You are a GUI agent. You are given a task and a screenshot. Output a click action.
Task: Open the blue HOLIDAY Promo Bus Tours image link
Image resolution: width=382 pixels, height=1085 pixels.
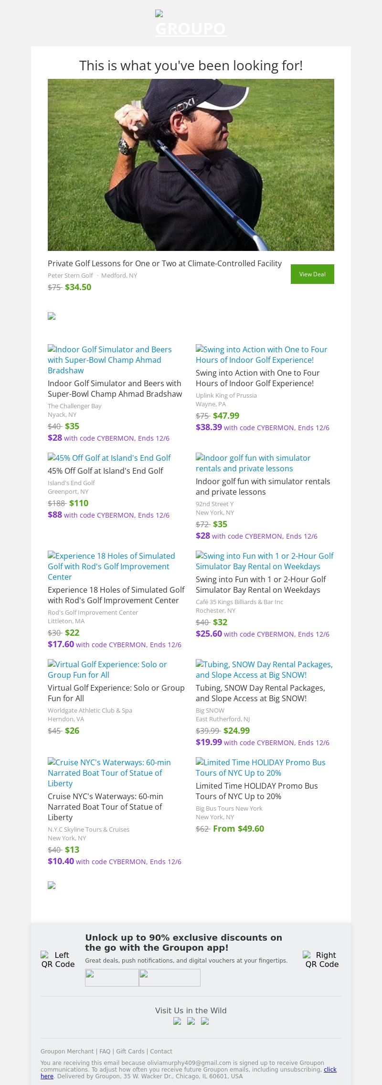[x=260, y=768]
